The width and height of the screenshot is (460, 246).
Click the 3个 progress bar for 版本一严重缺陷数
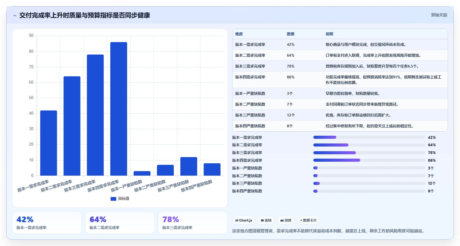[369, 168]
